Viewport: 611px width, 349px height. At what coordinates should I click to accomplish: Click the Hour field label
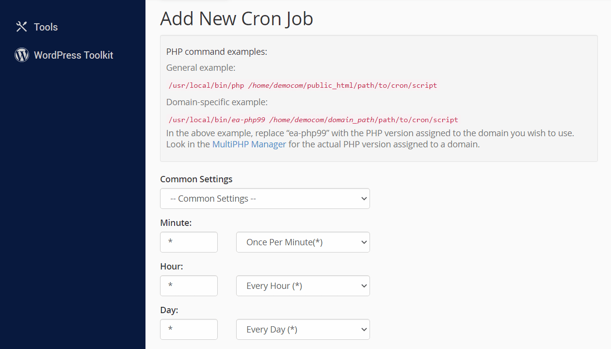coord(171,267)
